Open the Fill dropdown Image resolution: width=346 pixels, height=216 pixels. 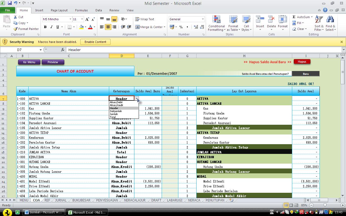pos(298,23)
